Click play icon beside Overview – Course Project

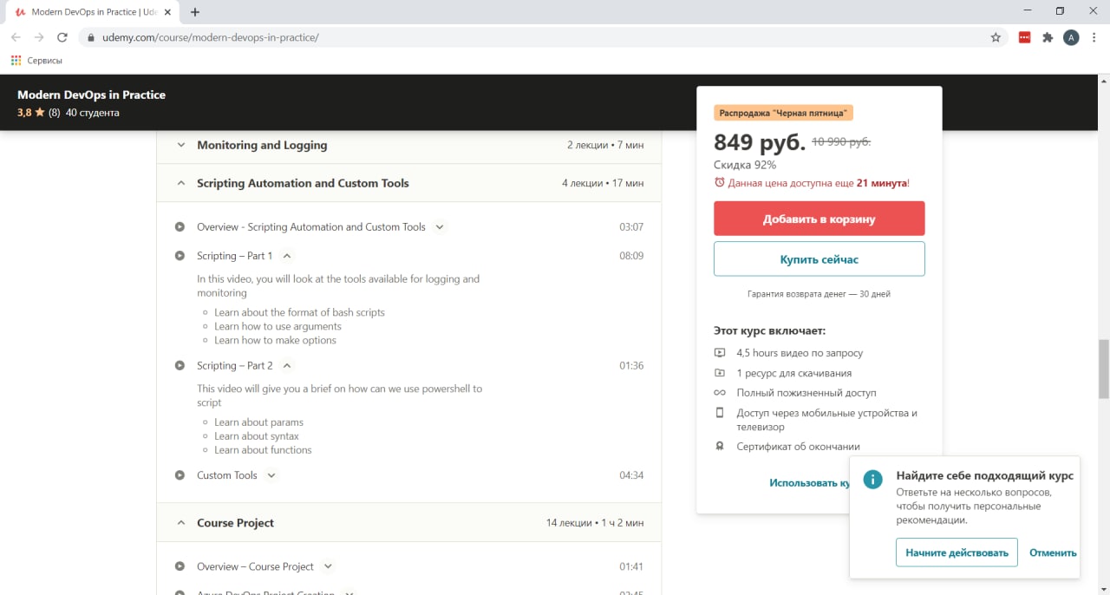click(x=180, y=566)
